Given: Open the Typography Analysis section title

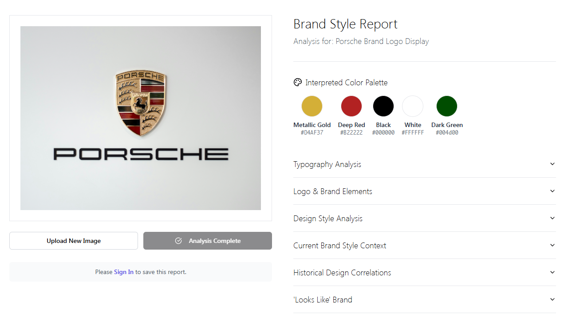Looking at the screenshot, I should 327,164.
